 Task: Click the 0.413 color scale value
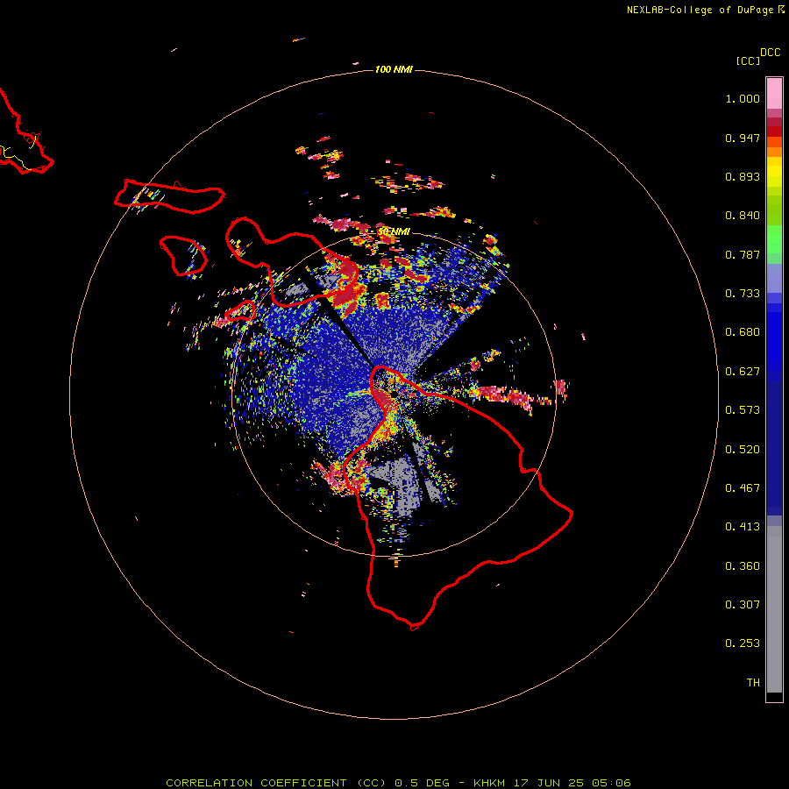[x=743, y=527]
